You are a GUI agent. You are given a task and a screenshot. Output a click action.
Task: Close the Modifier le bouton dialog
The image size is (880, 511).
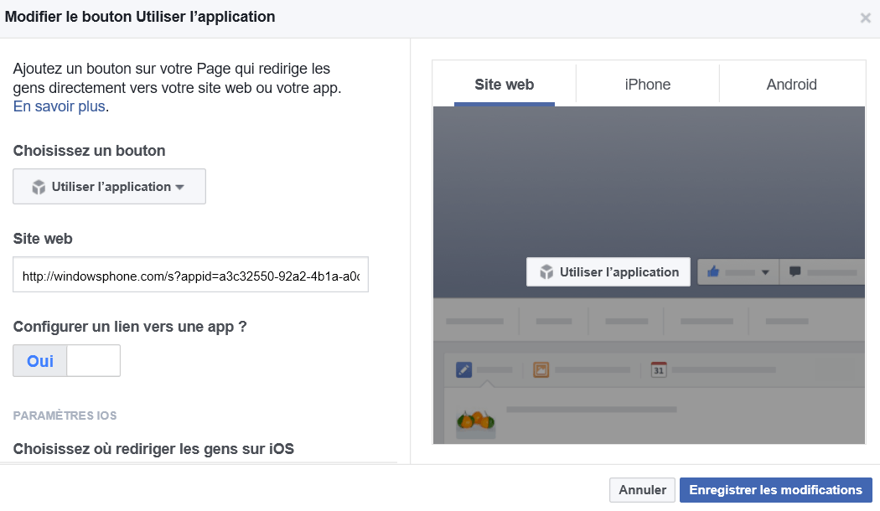coord(866,18)
